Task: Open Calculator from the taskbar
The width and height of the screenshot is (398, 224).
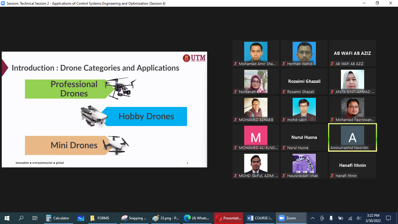Action: [58, 218]
